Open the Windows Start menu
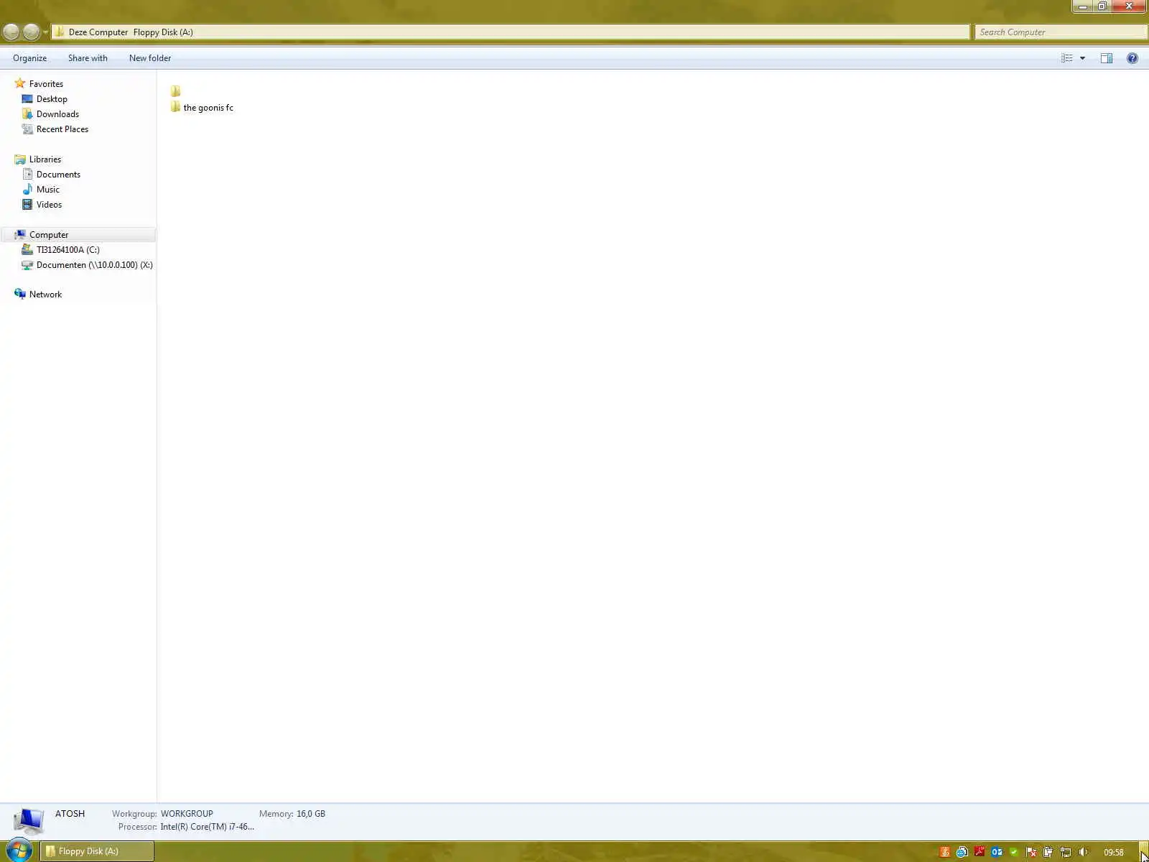Screen dimensions: 1149x862 tap(19, 851)
